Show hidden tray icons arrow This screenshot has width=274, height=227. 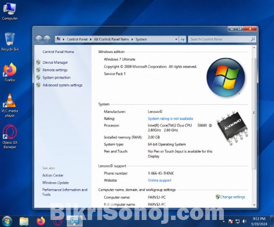[224, 221]
